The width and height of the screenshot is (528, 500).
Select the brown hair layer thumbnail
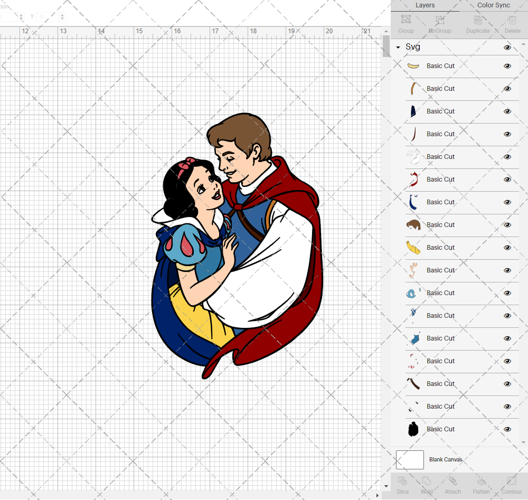(413, 225)
